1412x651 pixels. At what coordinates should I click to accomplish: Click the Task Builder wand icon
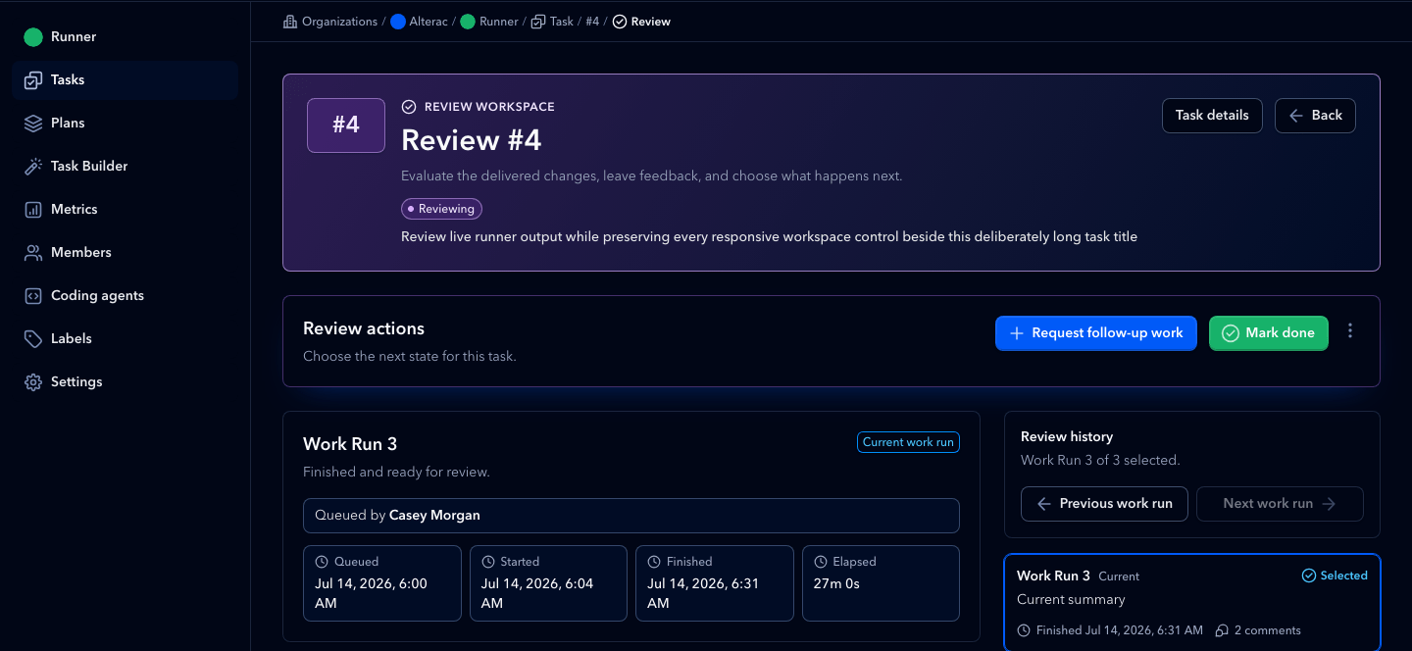pos(33,167)
